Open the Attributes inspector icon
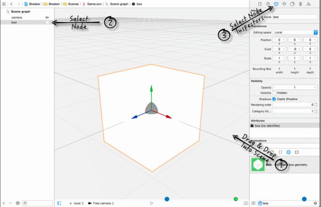Screen dimensions: 321x207 click(x=284, y=4)
